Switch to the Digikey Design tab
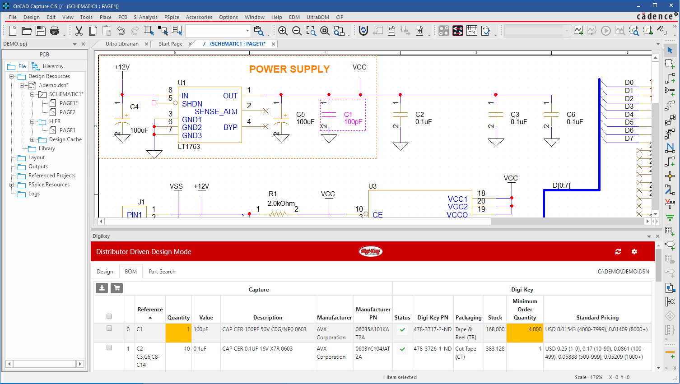This screenshot has width=680, height=384. coord(105,272)
